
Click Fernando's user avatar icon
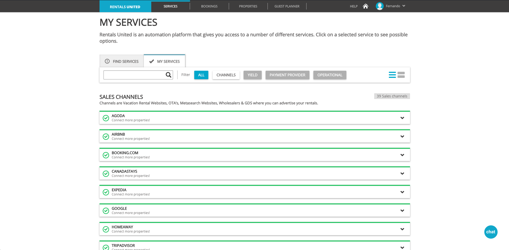click(380, 6)
